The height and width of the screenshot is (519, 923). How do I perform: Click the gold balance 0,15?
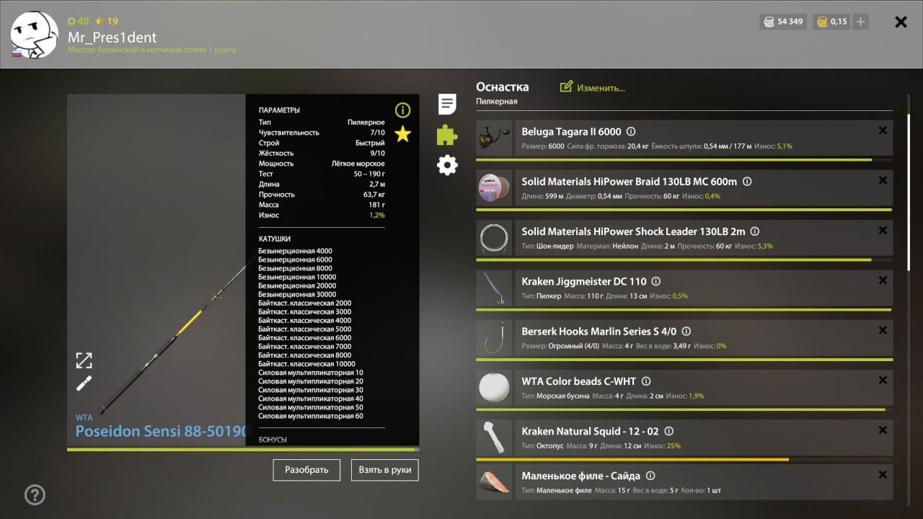(831, 22)
